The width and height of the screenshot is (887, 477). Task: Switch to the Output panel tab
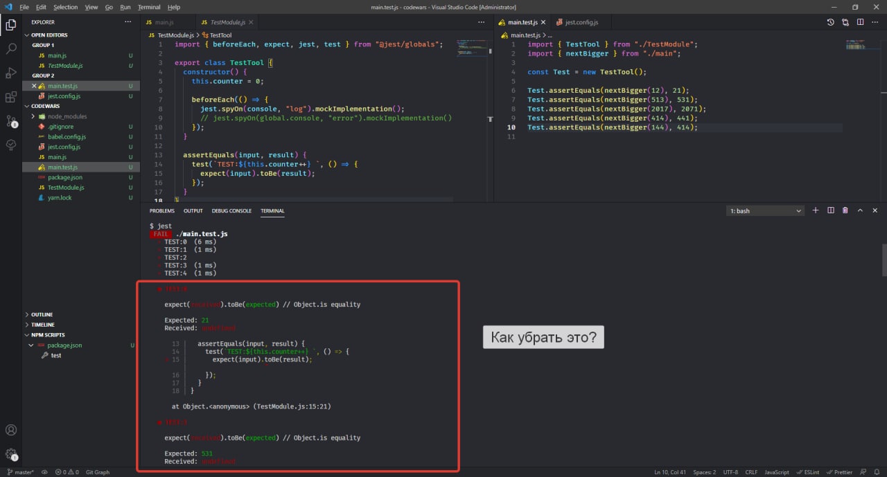tap(193, 210)
